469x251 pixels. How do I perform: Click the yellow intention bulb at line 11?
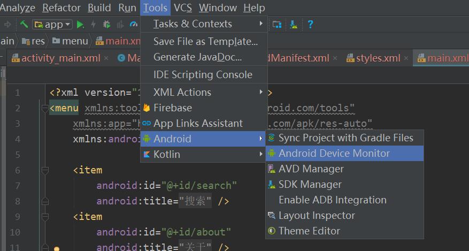pyautogui.click(x=56, y=249)
